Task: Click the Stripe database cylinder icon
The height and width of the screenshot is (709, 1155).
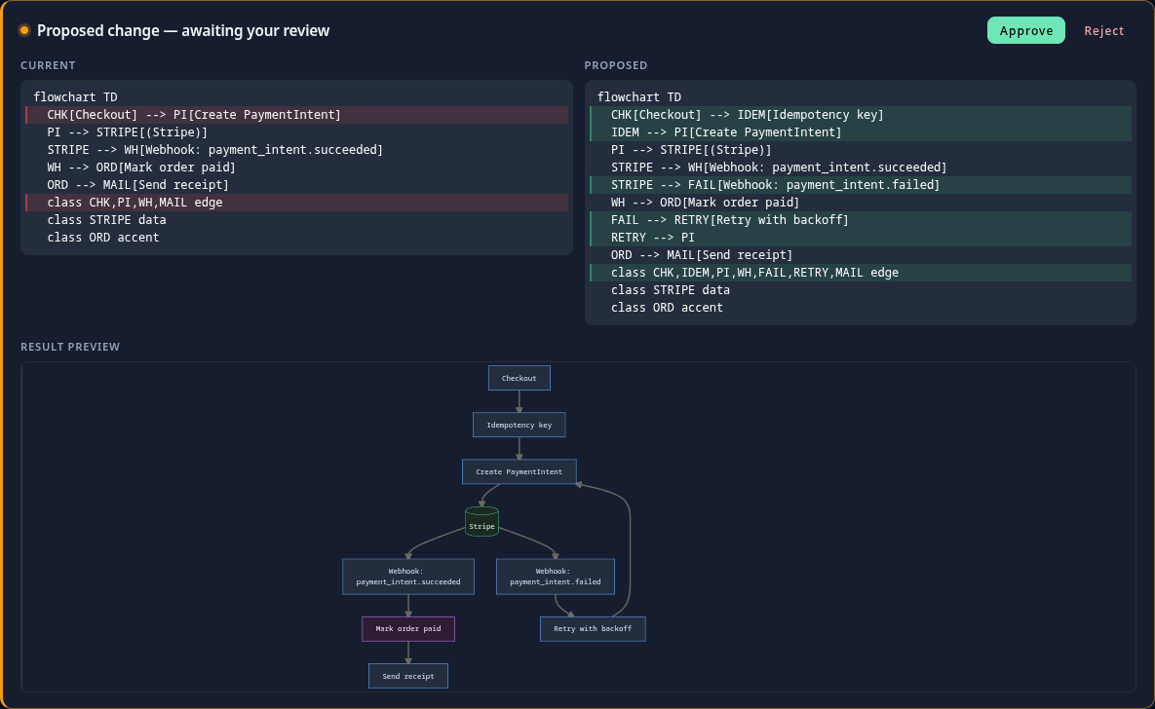Action: click(481, 522)
